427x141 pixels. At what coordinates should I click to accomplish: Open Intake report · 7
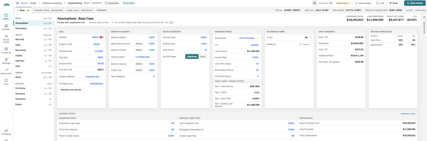click(343, 3)
